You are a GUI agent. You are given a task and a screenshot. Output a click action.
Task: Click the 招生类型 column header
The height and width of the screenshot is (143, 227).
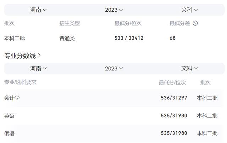click(x=70, y=23)
